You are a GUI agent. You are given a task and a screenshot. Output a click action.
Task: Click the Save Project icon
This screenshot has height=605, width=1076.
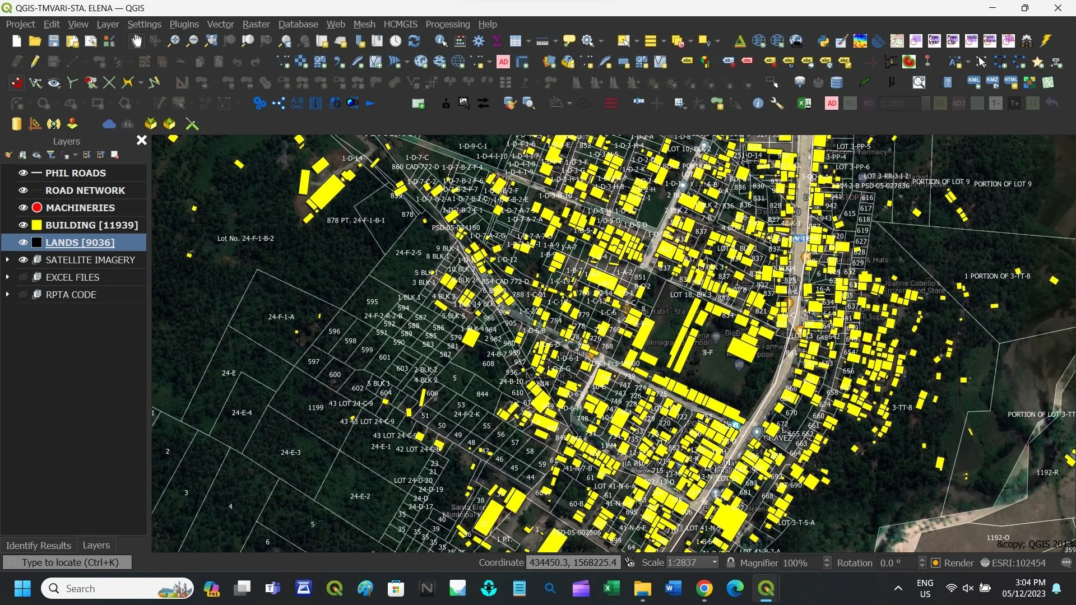click(x=53, y=41)
